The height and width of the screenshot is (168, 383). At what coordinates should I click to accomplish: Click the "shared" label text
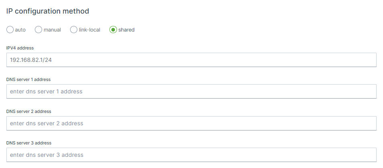tap(126, 30)
